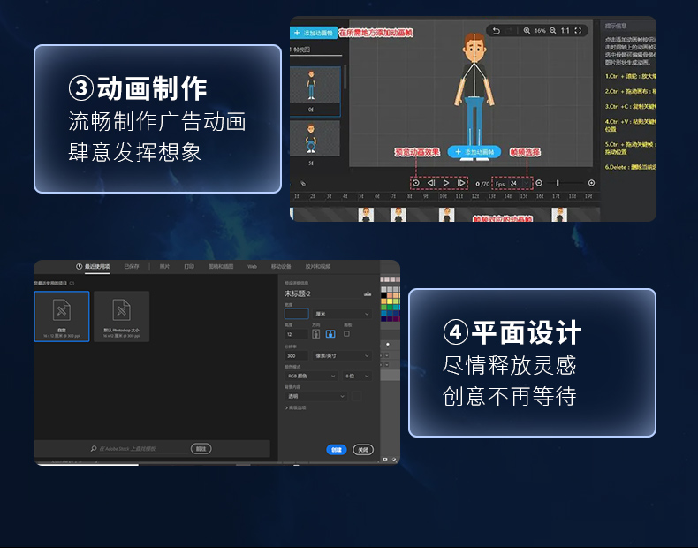
Task: Open the Web presets tab
Action: tap(252, 265)
